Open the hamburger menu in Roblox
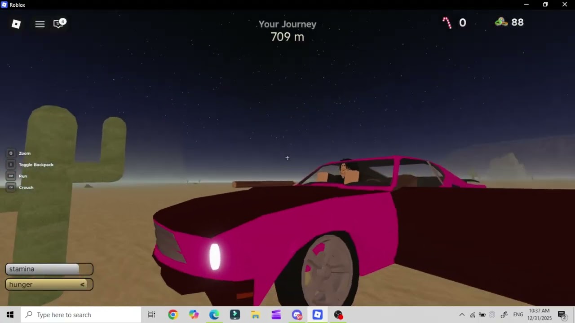Image resolution: width=575 pixels, height=323 pixels. tap(40, 24)
